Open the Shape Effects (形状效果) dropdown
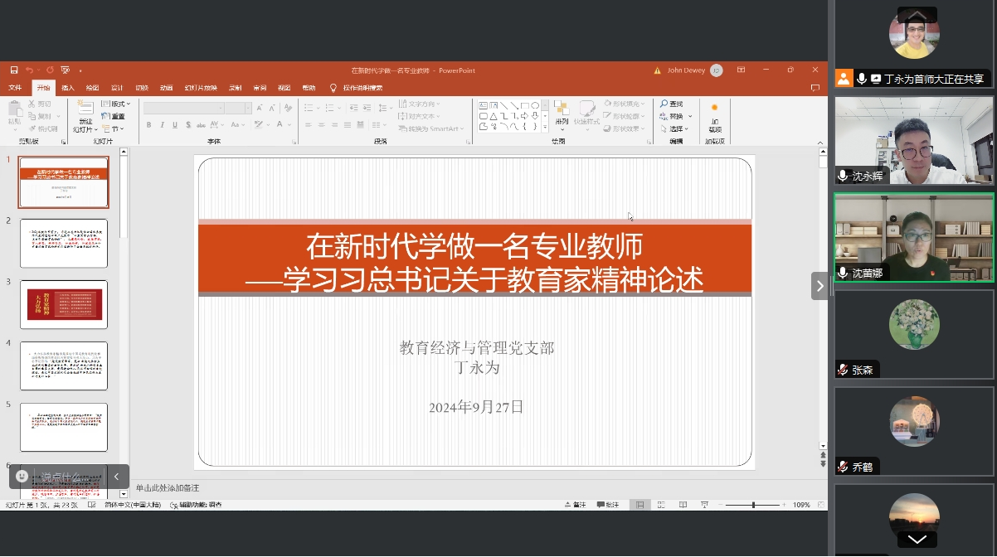Screen dimensions: 997x557 pos(625,128)
